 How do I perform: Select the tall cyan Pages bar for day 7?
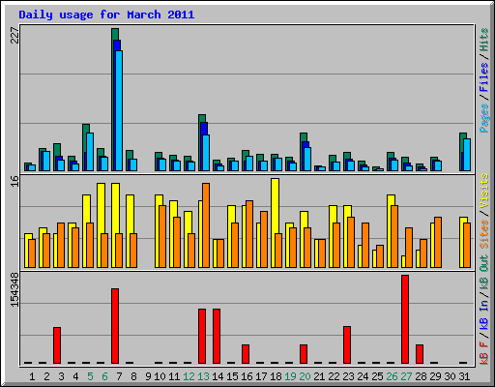pos(119,110)
